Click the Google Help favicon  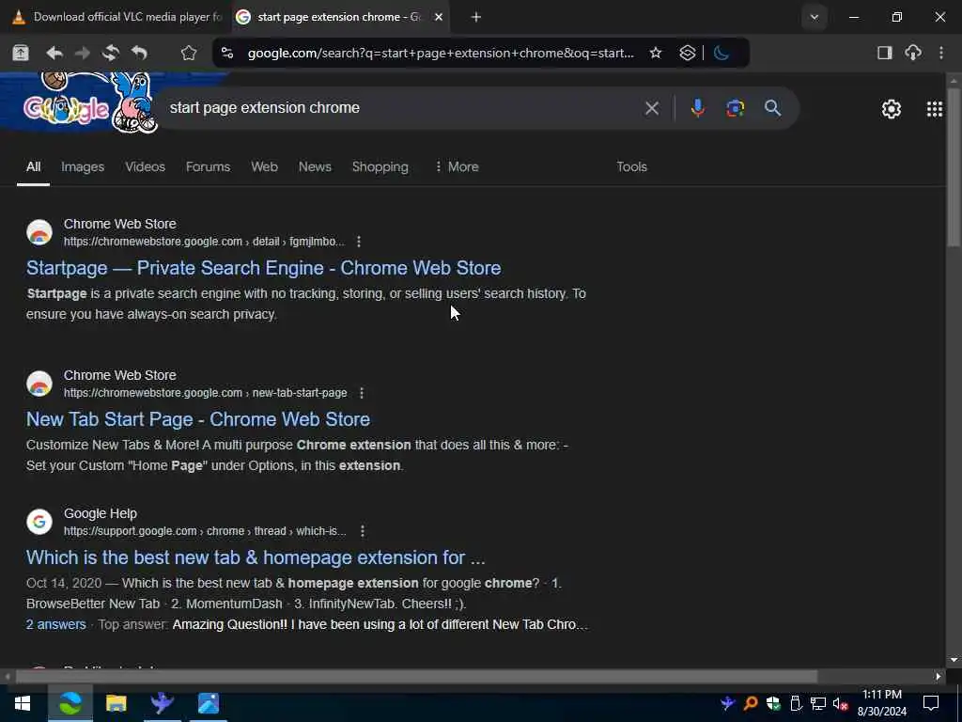(x=39, y=521)
